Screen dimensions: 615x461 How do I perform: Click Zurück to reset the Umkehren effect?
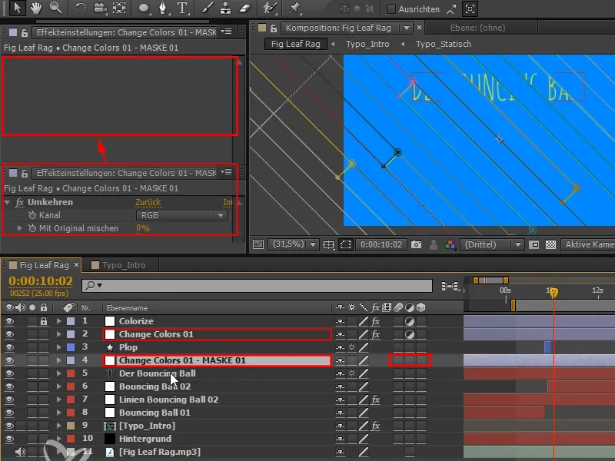(148, 202)
